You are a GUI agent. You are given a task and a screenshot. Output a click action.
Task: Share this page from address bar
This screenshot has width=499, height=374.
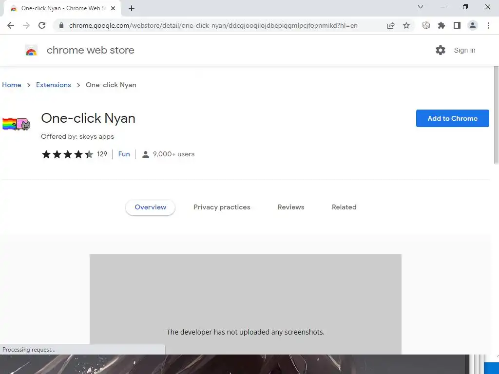pos(391,25)
